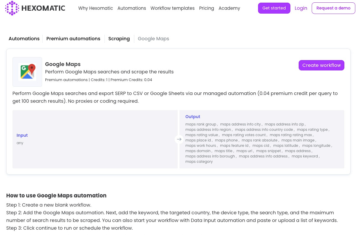This screenshot has width=358, height=235.
Task: Click the Google Maps card title
Action: (63, 64)
